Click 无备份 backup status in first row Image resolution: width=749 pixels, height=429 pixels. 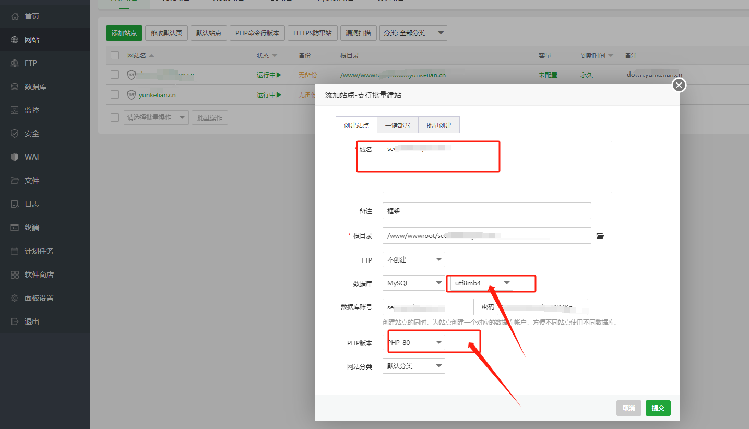point(307,75)
